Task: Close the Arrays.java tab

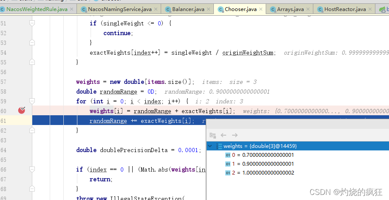Action: [x=308, y=9]
